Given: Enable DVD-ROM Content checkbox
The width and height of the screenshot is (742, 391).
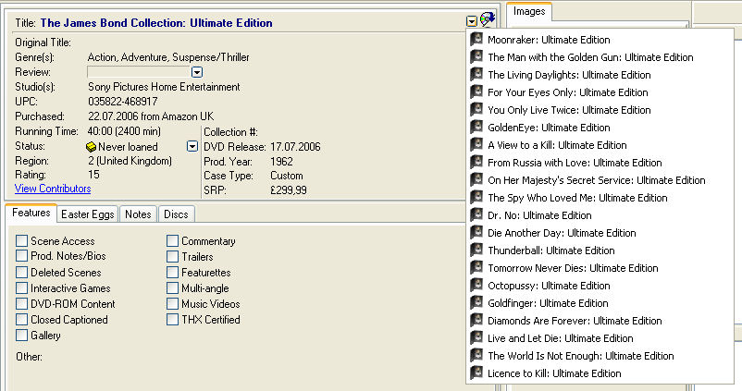Looking at the screenshot, I should (22, 303).
